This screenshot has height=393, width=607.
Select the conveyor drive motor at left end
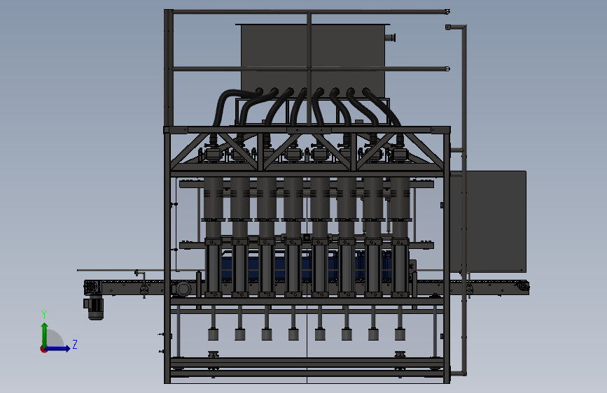tap(93, 308)
